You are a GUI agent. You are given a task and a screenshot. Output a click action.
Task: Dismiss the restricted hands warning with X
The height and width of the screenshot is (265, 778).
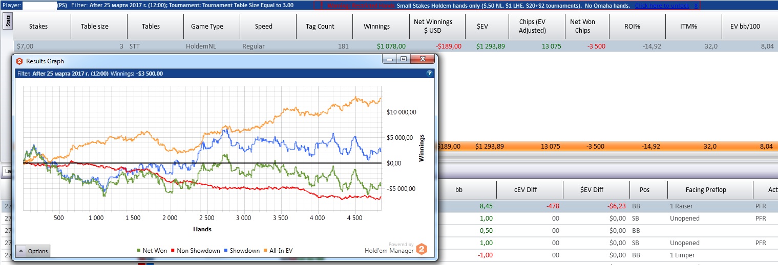[x=696, y=6]
